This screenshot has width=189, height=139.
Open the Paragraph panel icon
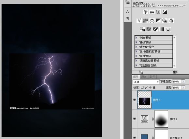128,18
